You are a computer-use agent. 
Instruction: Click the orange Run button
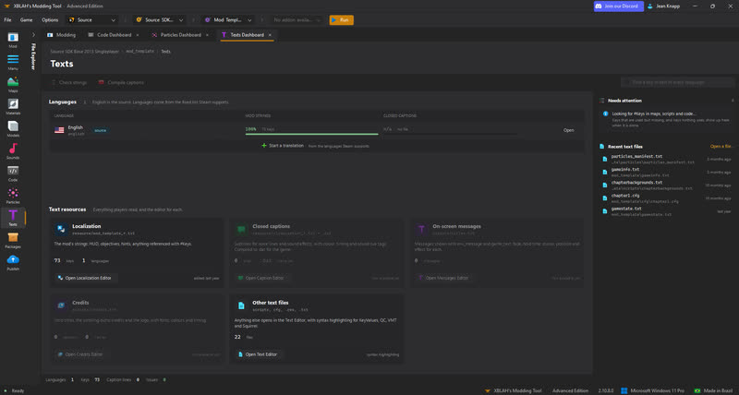[341, 19]
